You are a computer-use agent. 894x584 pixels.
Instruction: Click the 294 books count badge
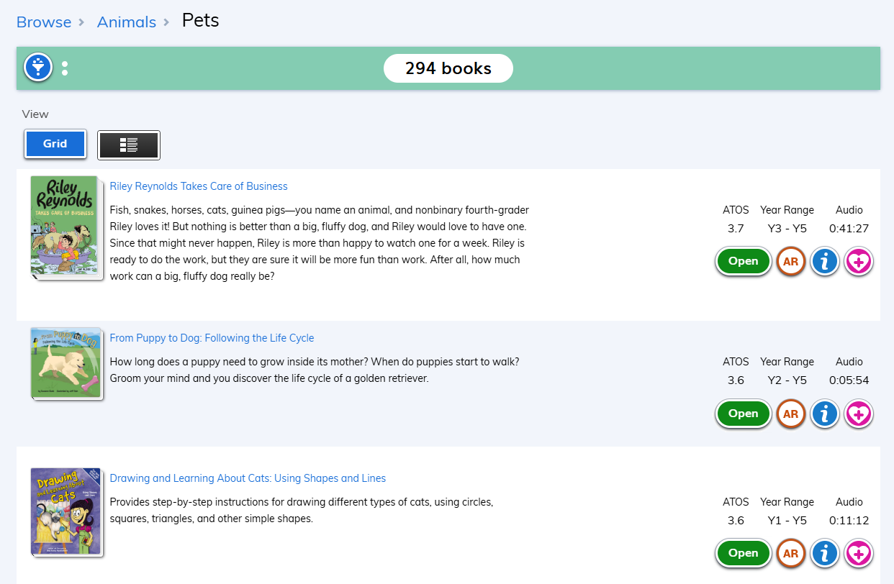tap(448, 68)
